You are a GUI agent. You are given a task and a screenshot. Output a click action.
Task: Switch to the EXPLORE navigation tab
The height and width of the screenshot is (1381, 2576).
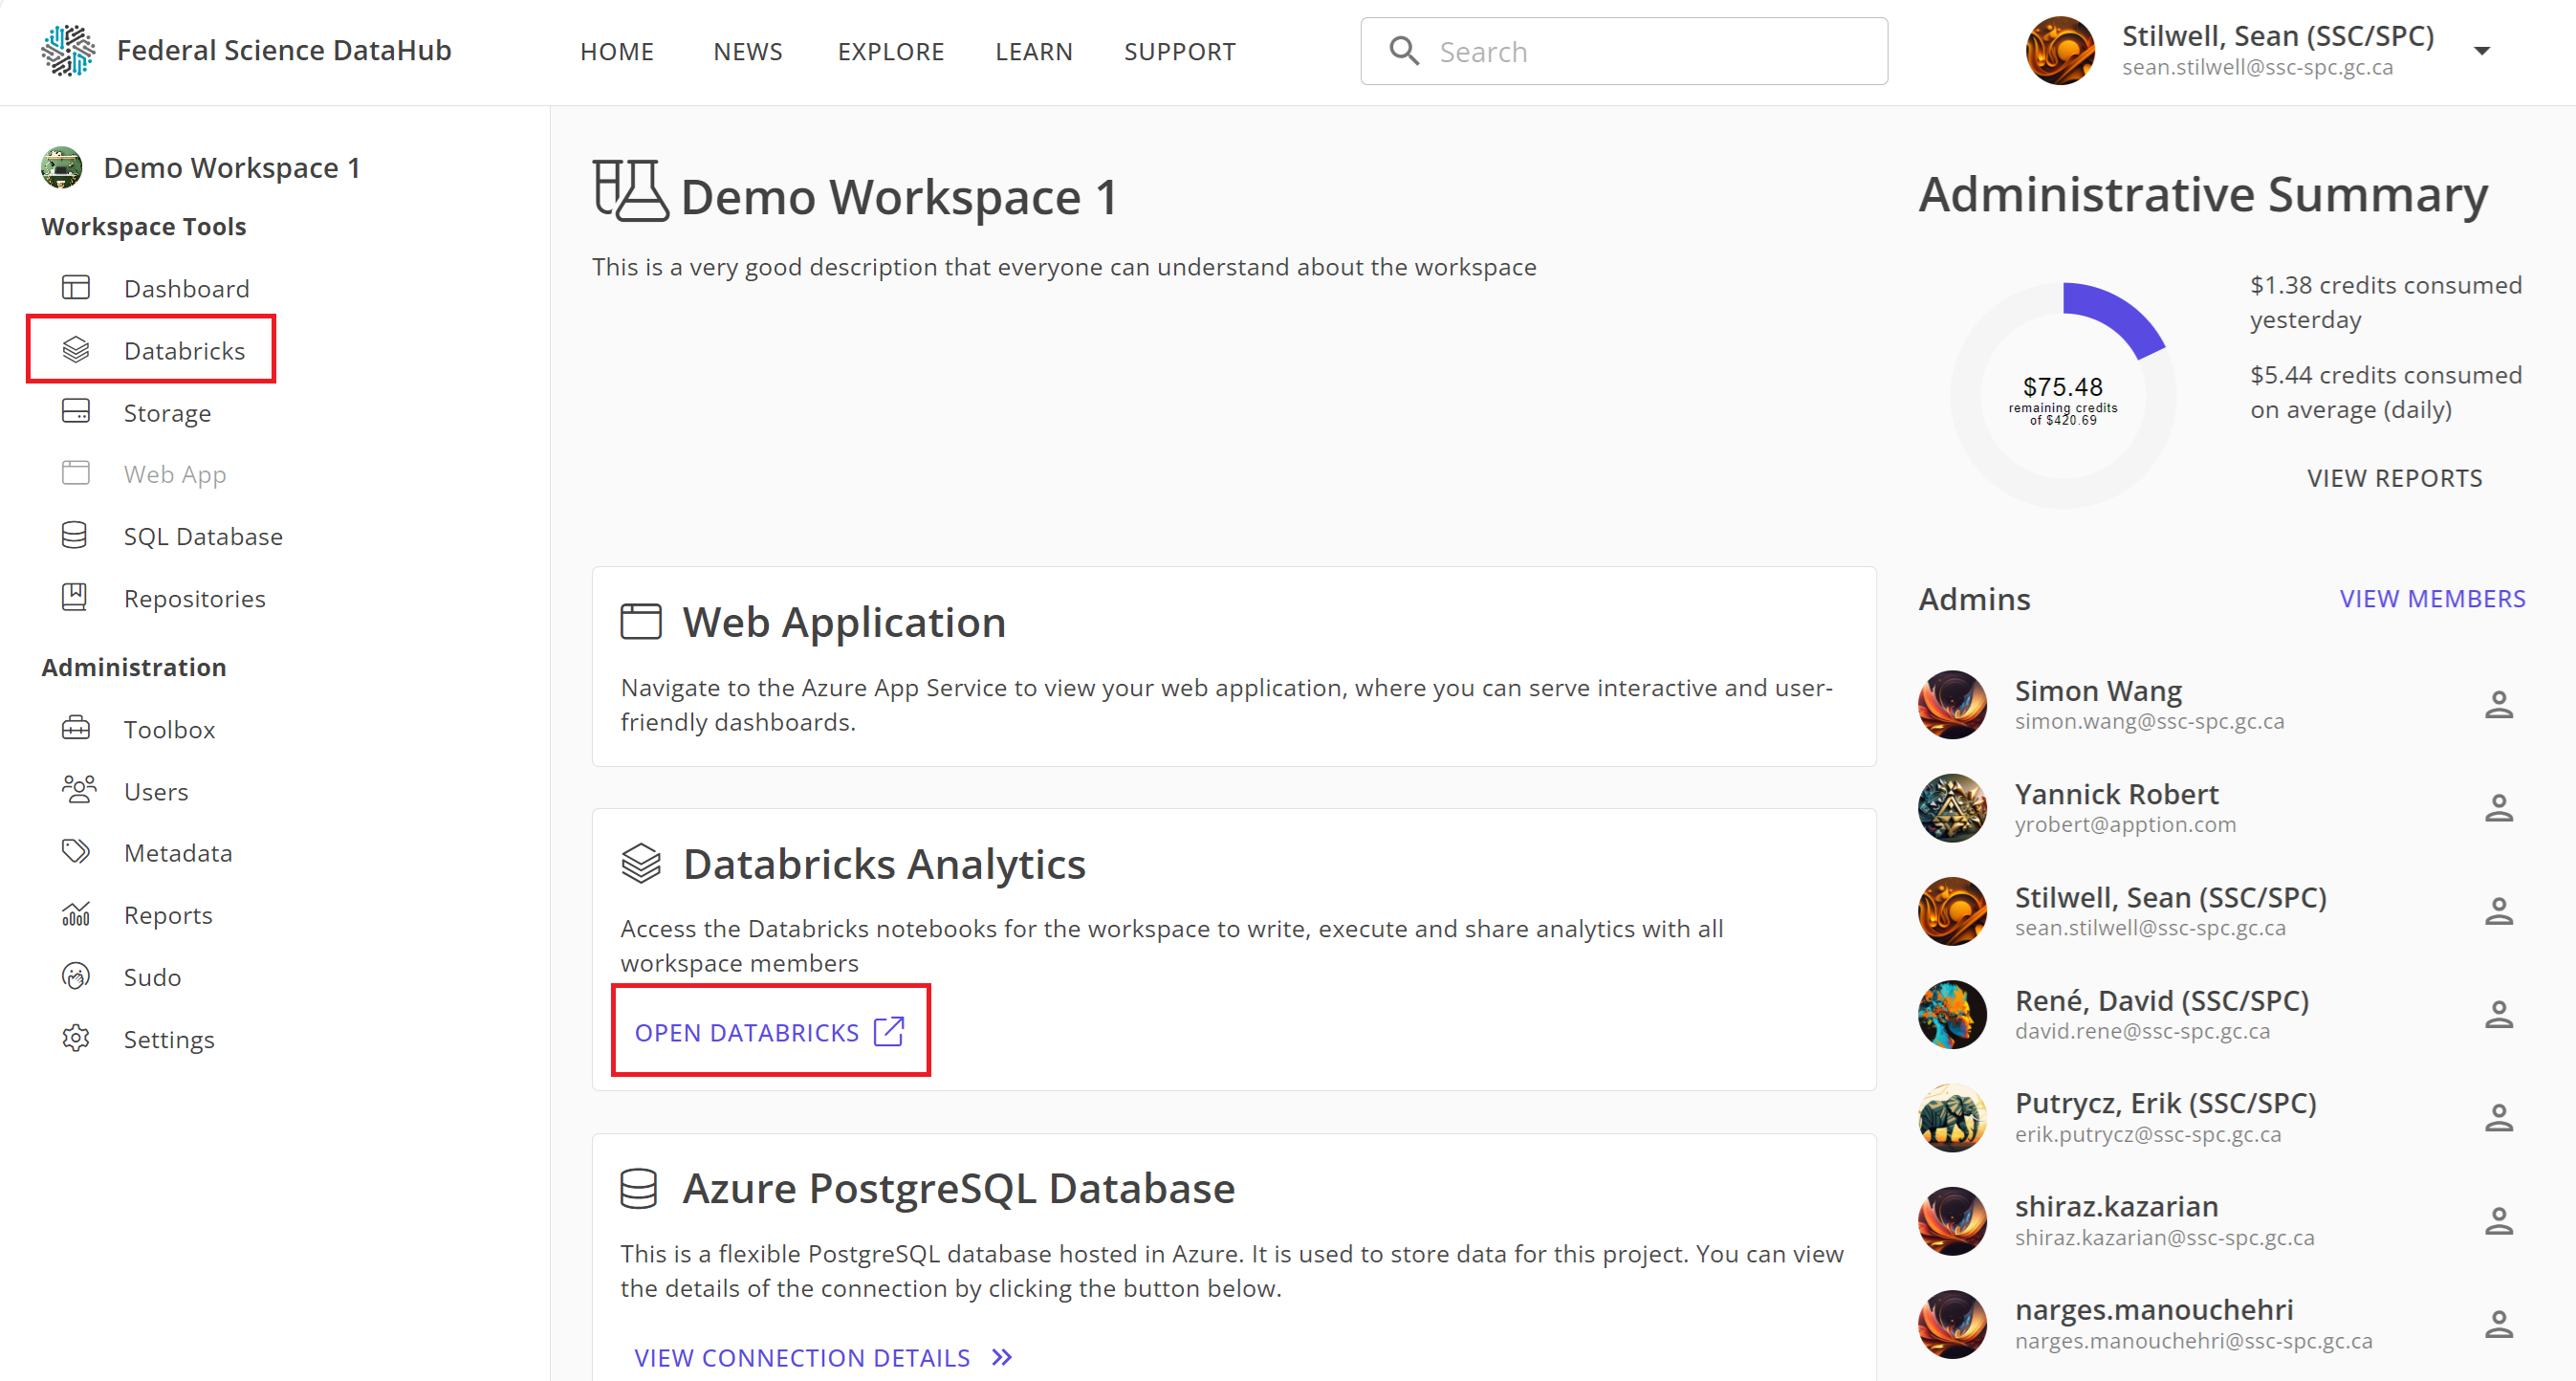tap(891, 51)
